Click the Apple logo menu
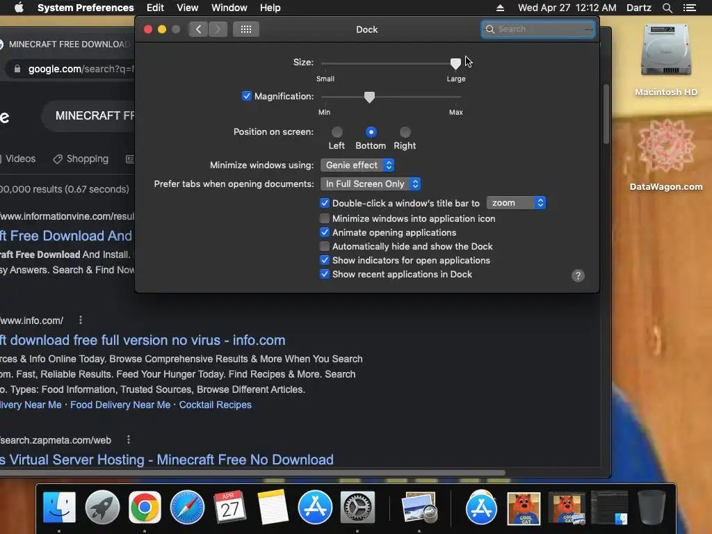The width and height of the screenshot is (712, 534). [x=19, y=8]
